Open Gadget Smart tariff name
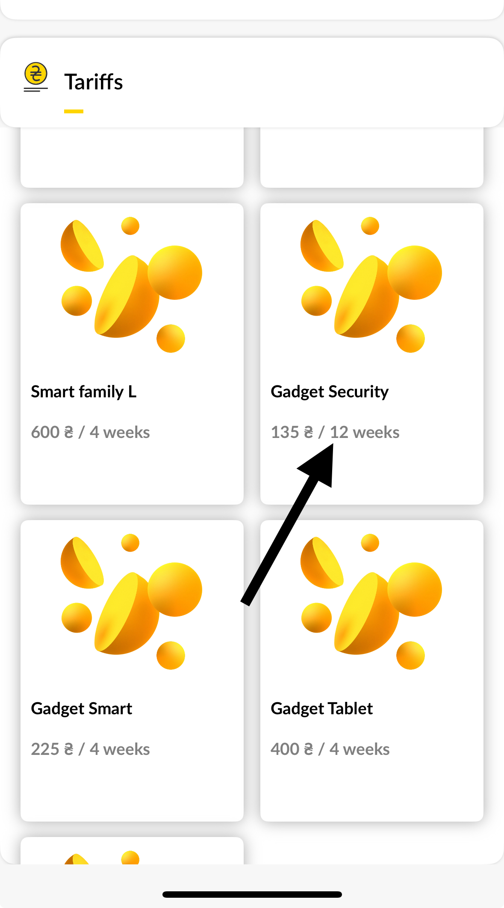Screen dimensions: 504x908 click(x=82, y=708)
